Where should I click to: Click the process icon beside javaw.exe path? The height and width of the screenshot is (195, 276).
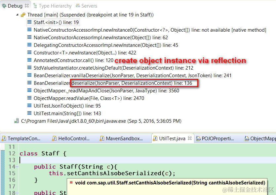pos(17,121)
